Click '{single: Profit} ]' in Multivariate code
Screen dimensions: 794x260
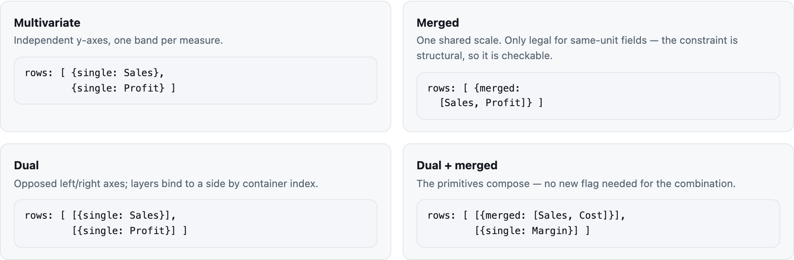pyautogui.click(x=124, y=88)
